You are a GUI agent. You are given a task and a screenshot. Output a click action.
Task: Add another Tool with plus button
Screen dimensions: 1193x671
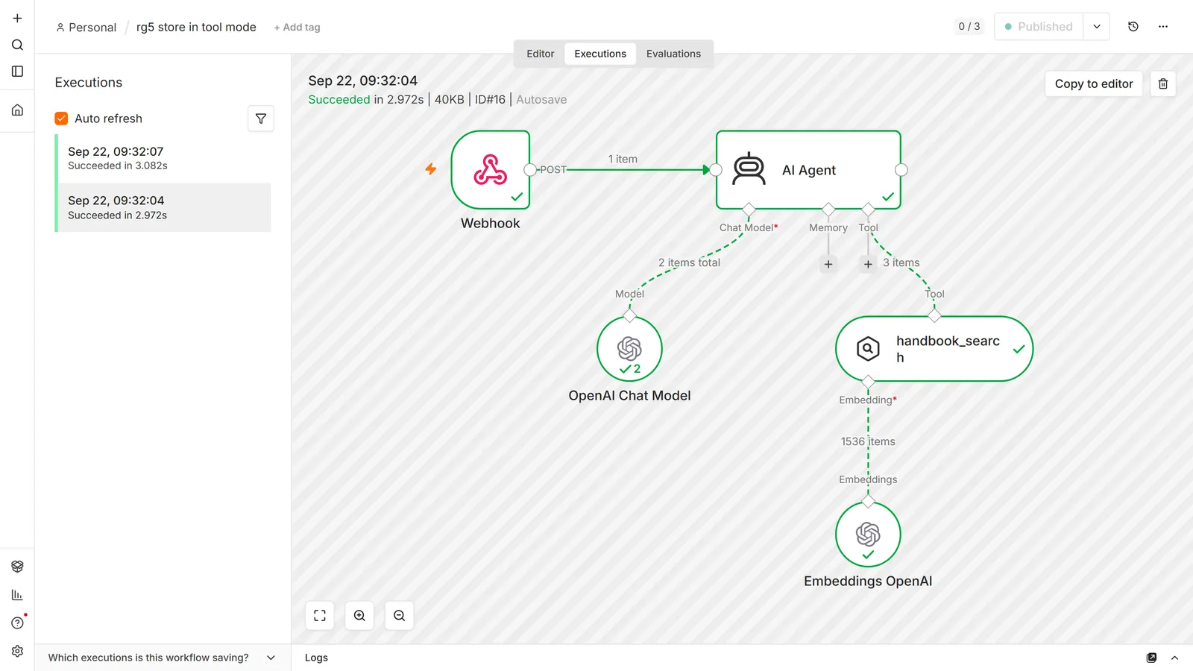pos(868,264)
